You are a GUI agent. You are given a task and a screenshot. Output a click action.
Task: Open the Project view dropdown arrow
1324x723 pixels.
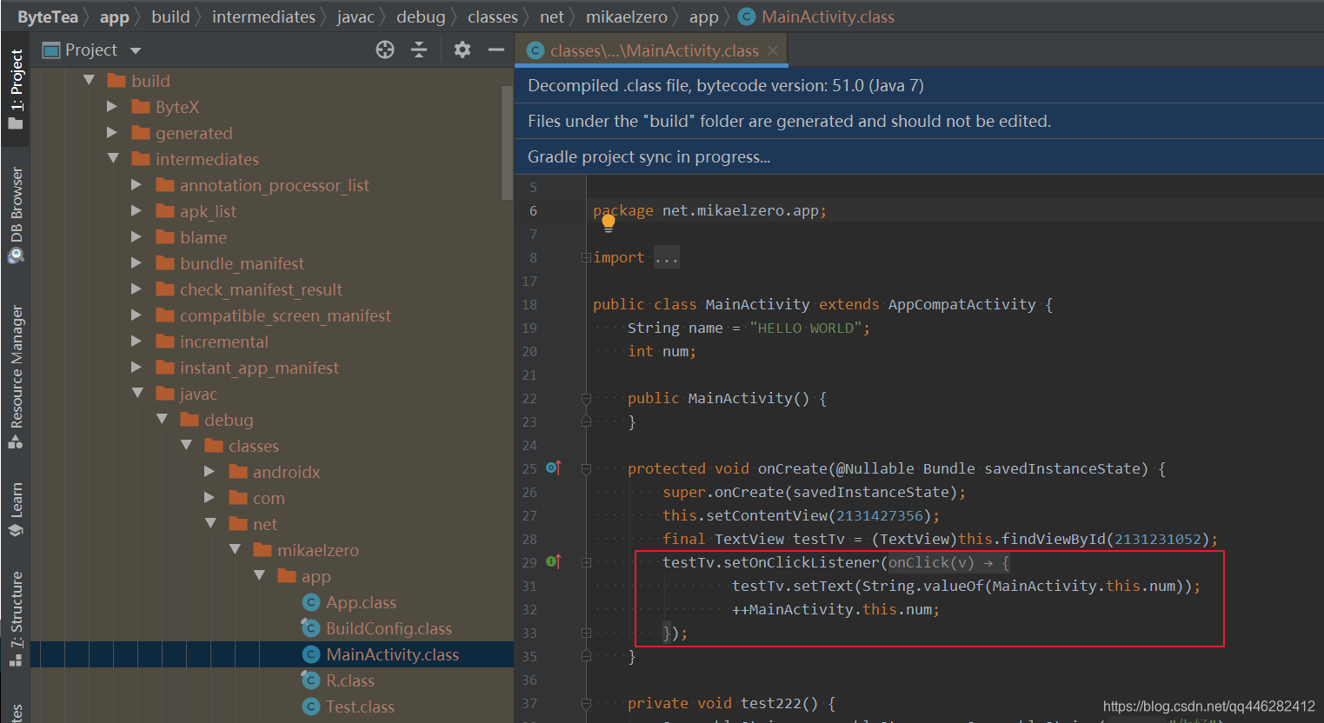(x=136, y=50)
